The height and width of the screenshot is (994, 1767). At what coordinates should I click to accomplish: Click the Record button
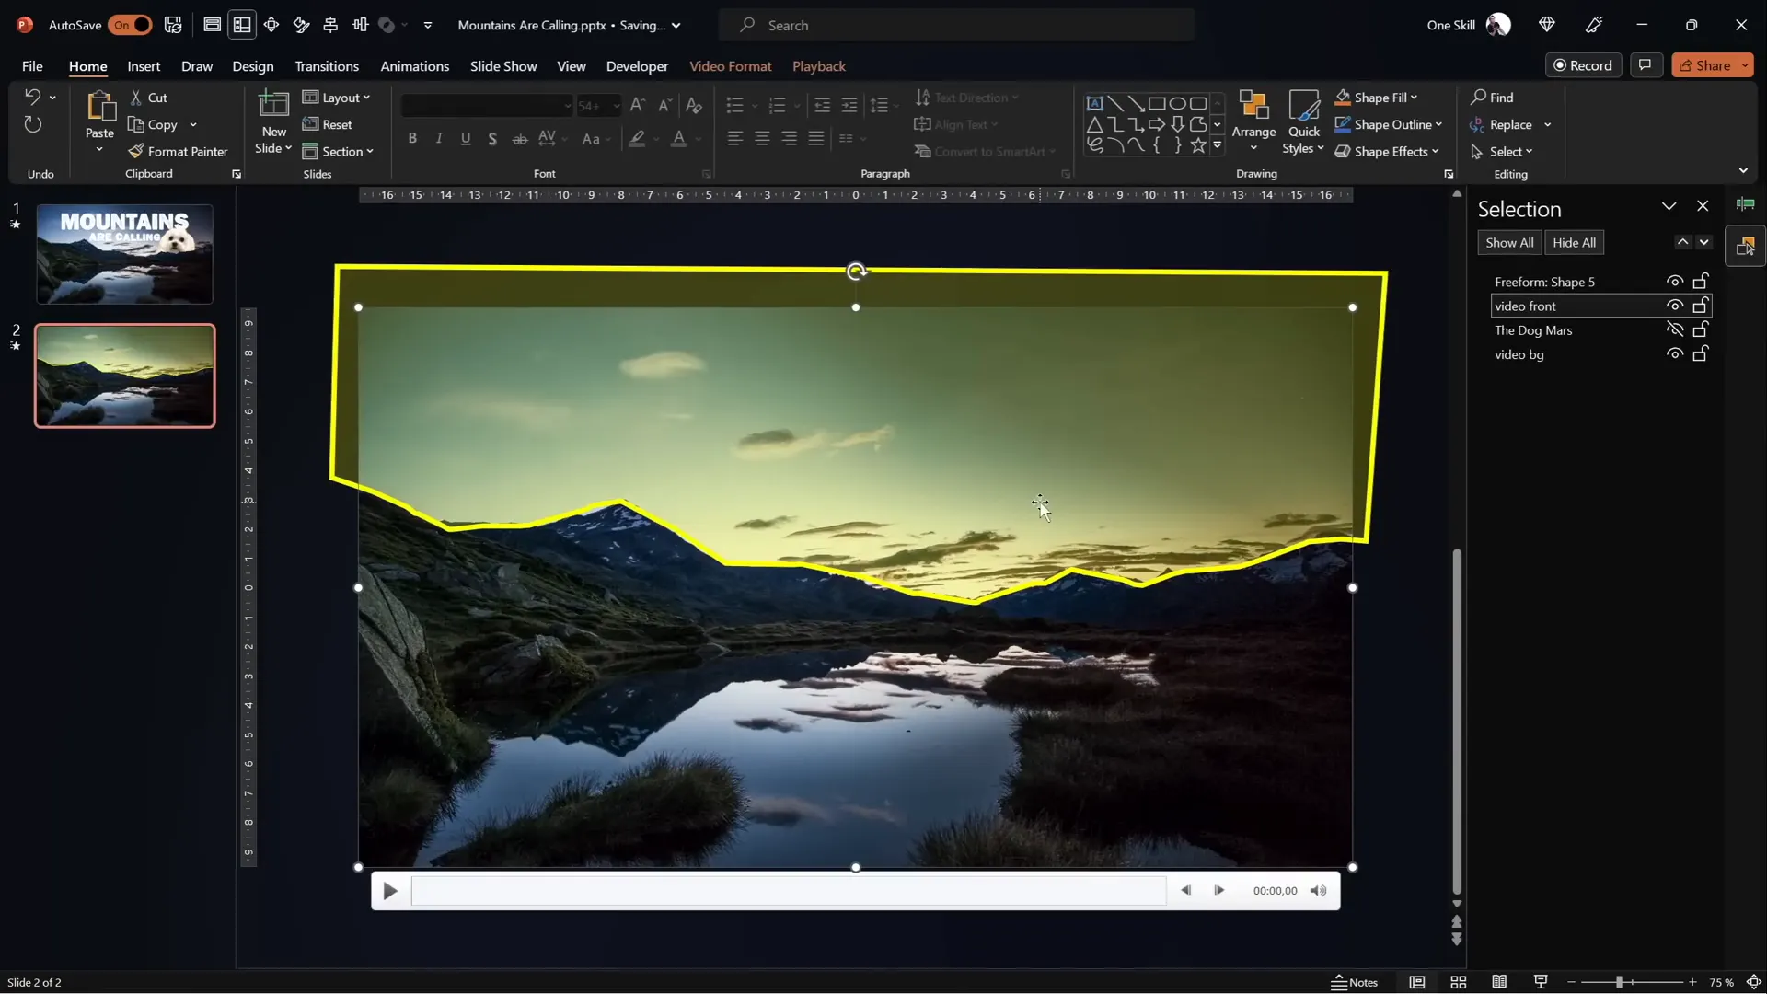[1583, 65]
